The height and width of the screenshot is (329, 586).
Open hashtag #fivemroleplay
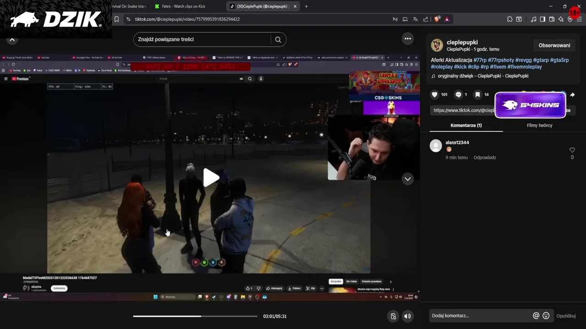pyautogui.click(x=525, y=67)
